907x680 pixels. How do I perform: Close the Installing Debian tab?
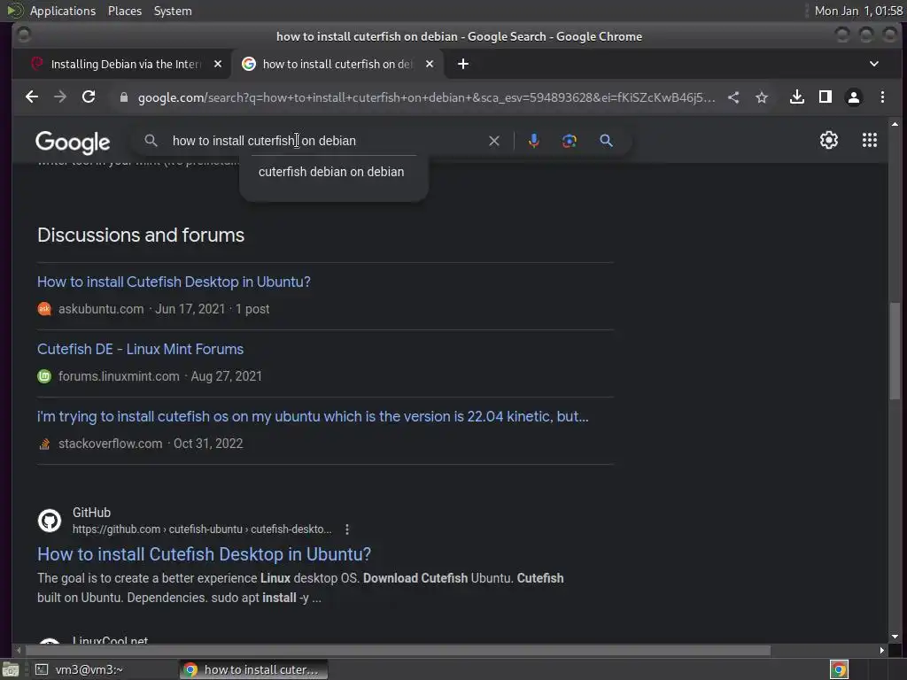pyautogui.click(x=218, y=64)
